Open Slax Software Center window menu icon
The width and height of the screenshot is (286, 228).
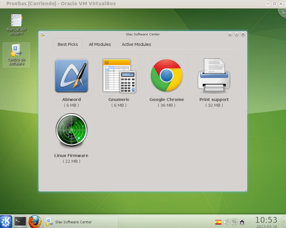tap(42, 34)
